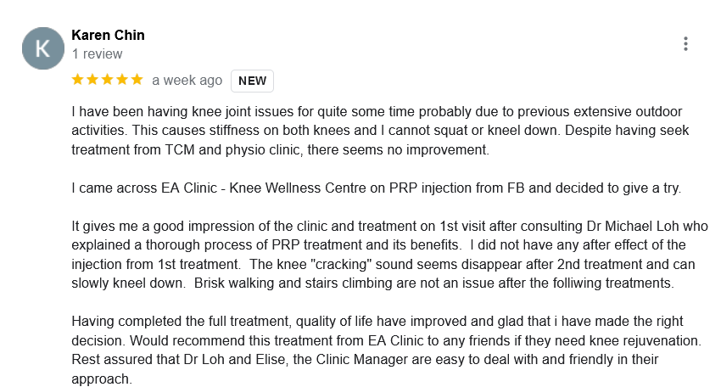Click Karen Chin's round K avatar
The image size is (721, 387).
coord(42,48)
